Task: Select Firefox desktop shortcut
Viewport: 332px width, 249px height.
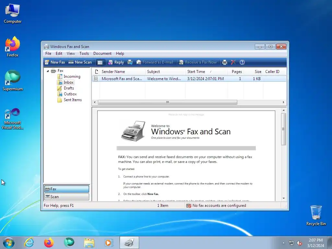Action: (x=13, y=47)
